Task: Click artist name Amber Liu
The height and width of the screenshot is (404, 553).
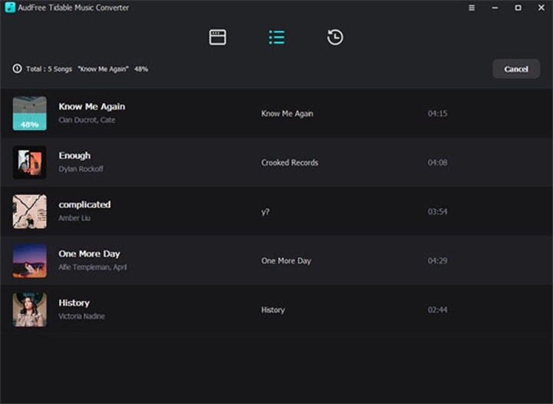Action: (75, 218)
